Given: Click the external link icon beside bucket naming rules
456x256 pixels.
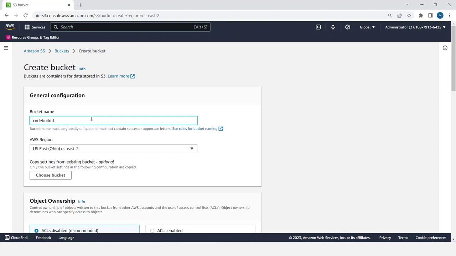Looking at the screenshot, I should 221,129.
